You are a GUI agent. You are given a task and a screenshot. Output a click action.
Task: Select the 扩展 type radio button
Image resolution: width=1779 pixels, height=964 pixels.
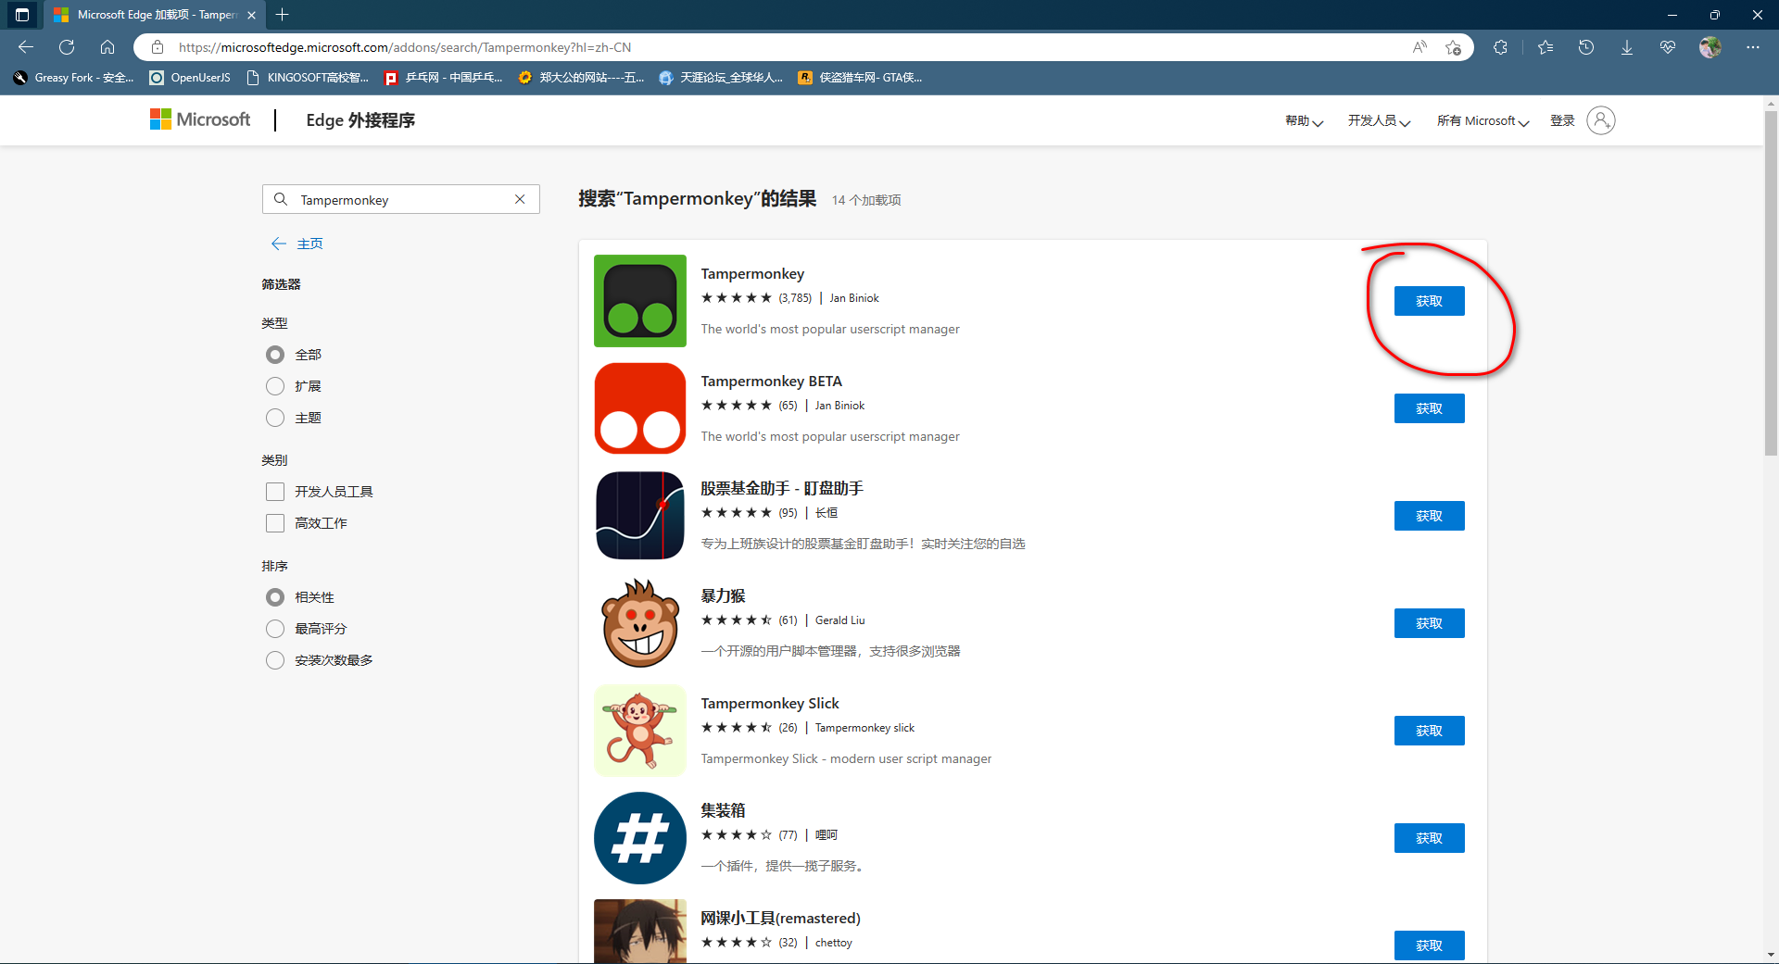pos(275,386)
